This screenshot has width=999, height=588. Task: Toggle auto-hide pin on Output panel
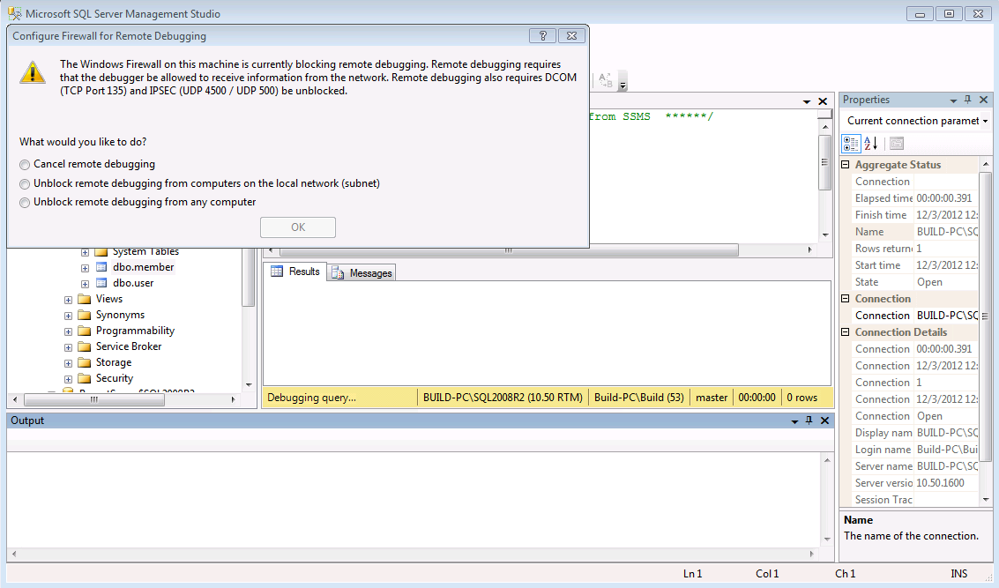pyautogui.click(x=809, y=421)
